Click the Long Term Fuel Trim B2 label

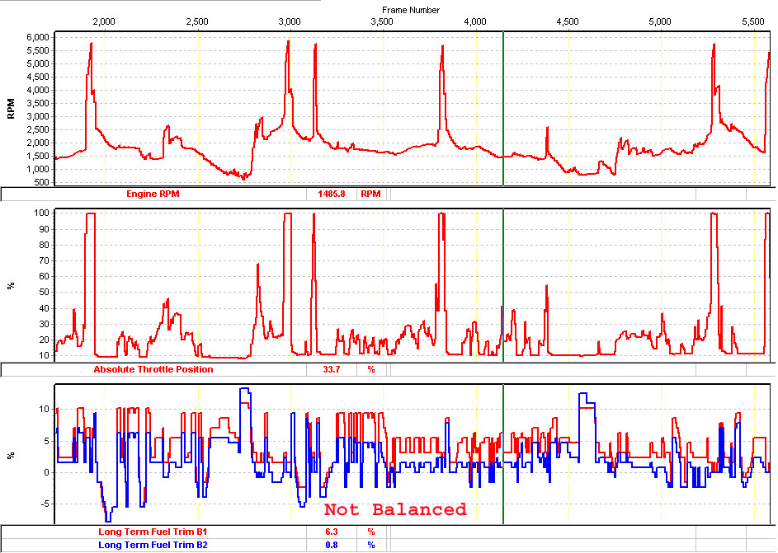pos(153,545)
